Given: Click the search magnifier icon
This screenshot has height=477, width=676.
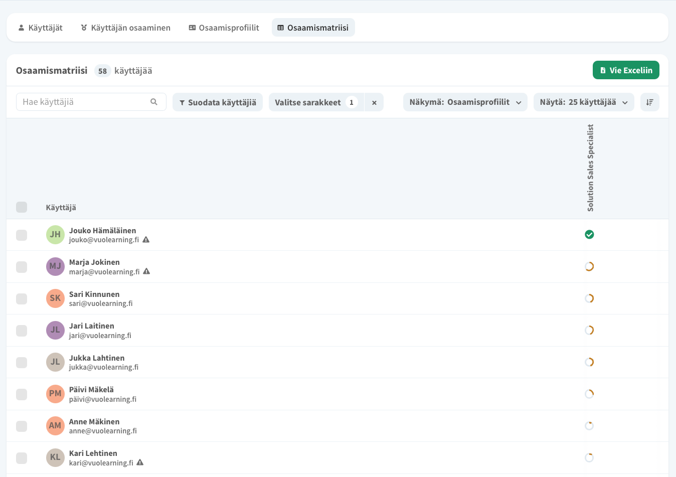Looking at the screenshot, I should point(154,102).
